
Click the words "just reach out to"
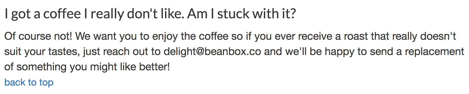122,52
